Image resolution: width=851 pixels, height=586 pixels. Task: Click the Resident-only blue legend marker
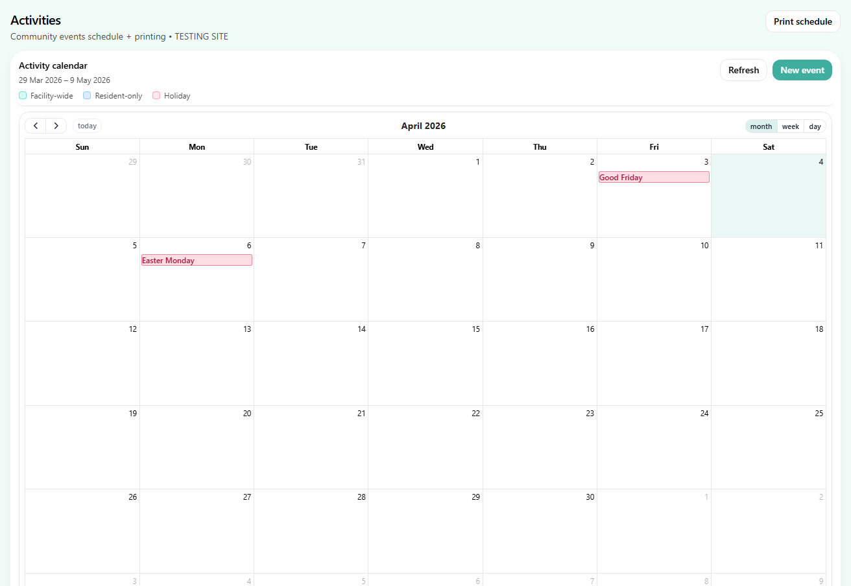tap(87, 95)
